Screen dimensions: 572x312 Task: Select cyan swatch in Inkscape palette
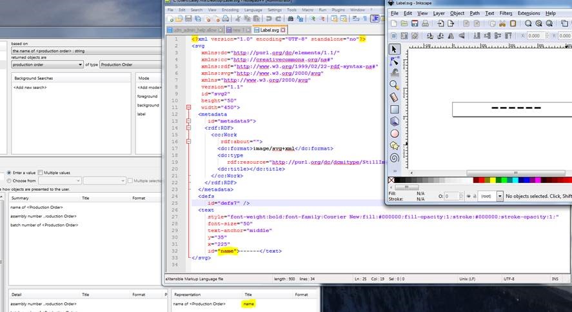click(x=515, y=180)
